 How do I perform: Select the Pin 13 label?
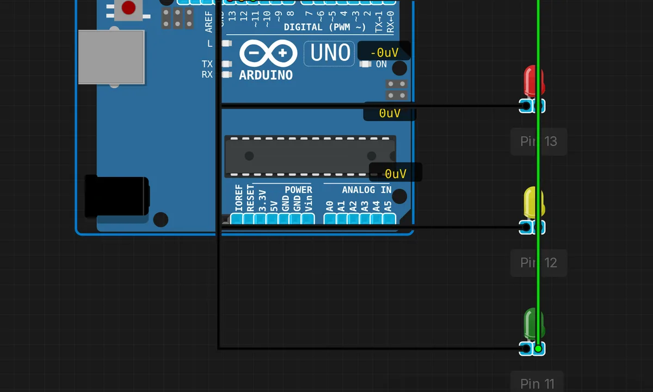tap(539, 142)
